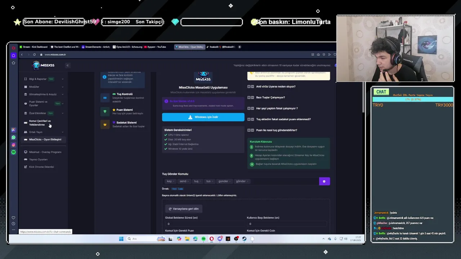The height and width of the screenshot is (259, 461).
Task: Click the Puan Sistemi trophy icon tile
Action: tap(105, 112)
